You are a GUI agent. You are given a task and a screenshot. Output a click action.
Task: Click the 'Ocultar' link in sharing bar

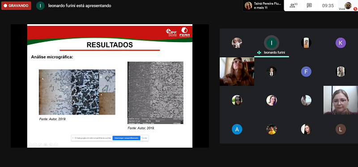point(144,138)
